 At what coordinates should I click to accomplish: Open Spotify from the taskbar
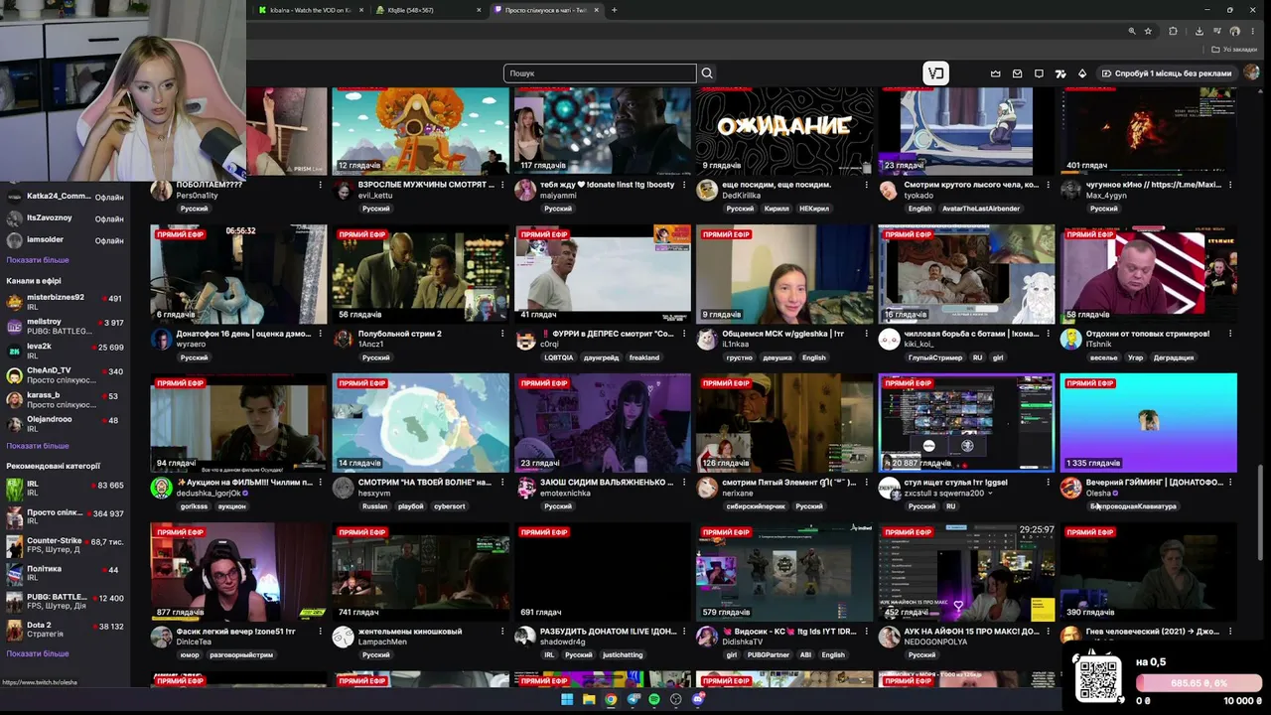point(654,699)
